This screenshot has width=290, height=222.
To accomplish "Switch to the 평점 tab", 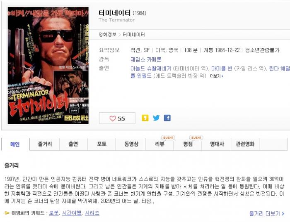I will 188,144.
